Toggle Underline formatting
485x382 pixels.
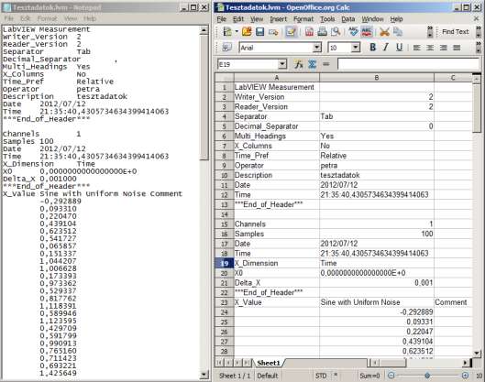[400, 48]
